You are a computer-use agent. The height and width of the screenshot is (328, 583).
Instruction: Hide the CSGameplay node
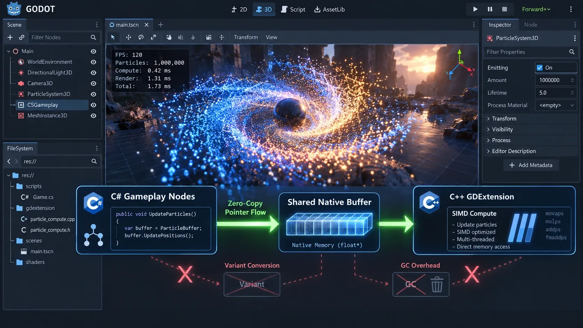pos(93,105)
